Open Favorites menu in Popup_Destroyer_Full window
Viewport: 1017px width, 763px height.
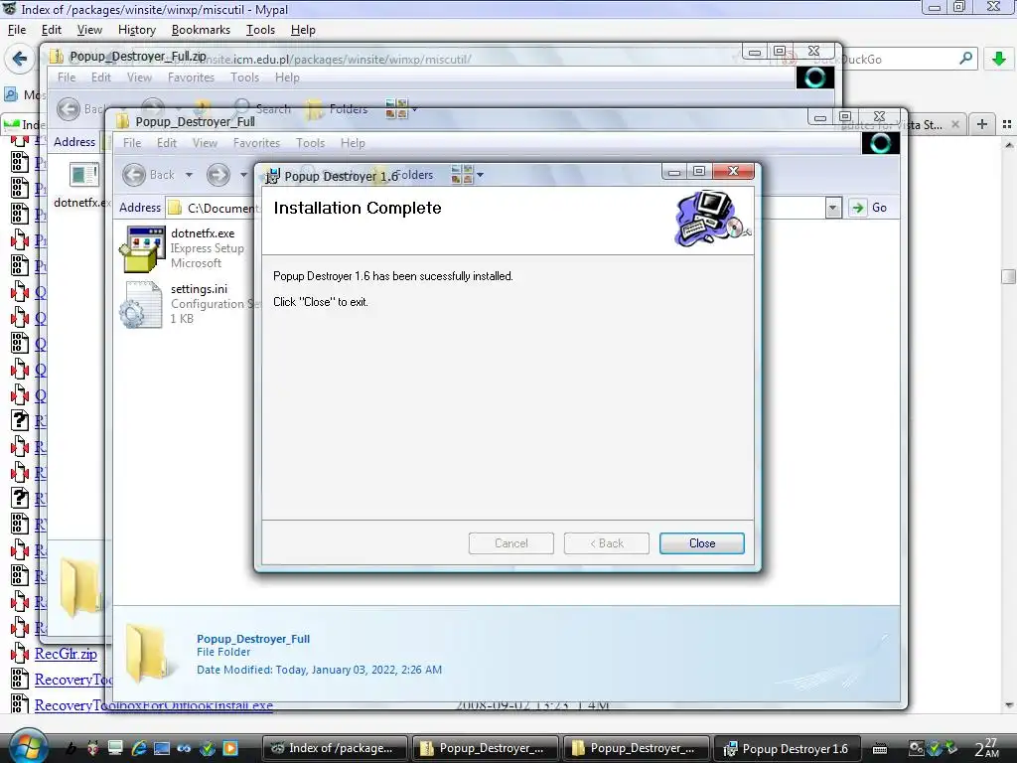tap(256, 143)
